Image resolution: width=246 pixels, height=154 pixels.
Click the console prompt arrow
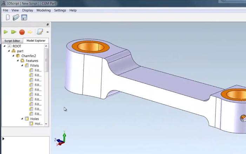click(3, 139)
